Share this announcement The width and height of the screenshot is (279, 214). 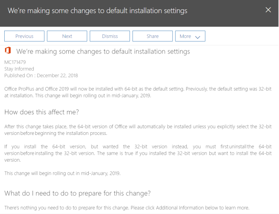[153, 36]
